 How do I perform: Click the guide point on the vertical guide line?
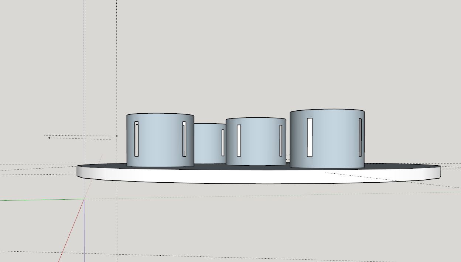pos(117,136)
